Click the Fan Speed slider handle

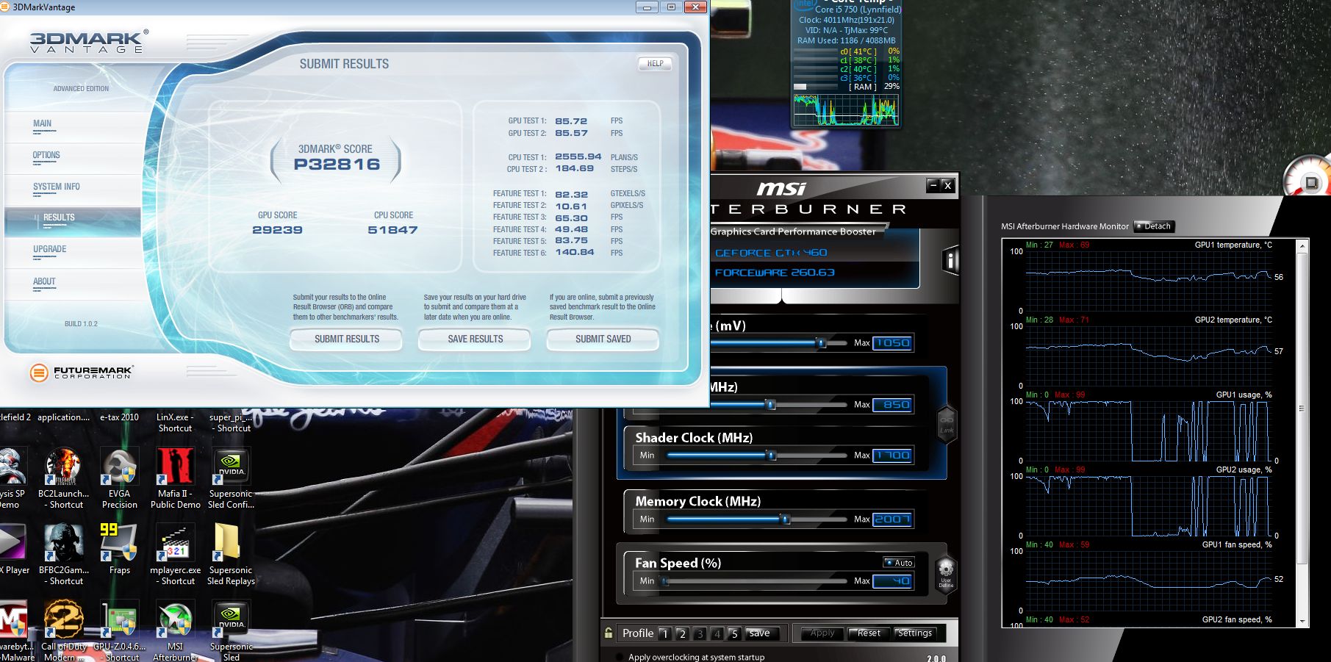(x=665, y=581)
